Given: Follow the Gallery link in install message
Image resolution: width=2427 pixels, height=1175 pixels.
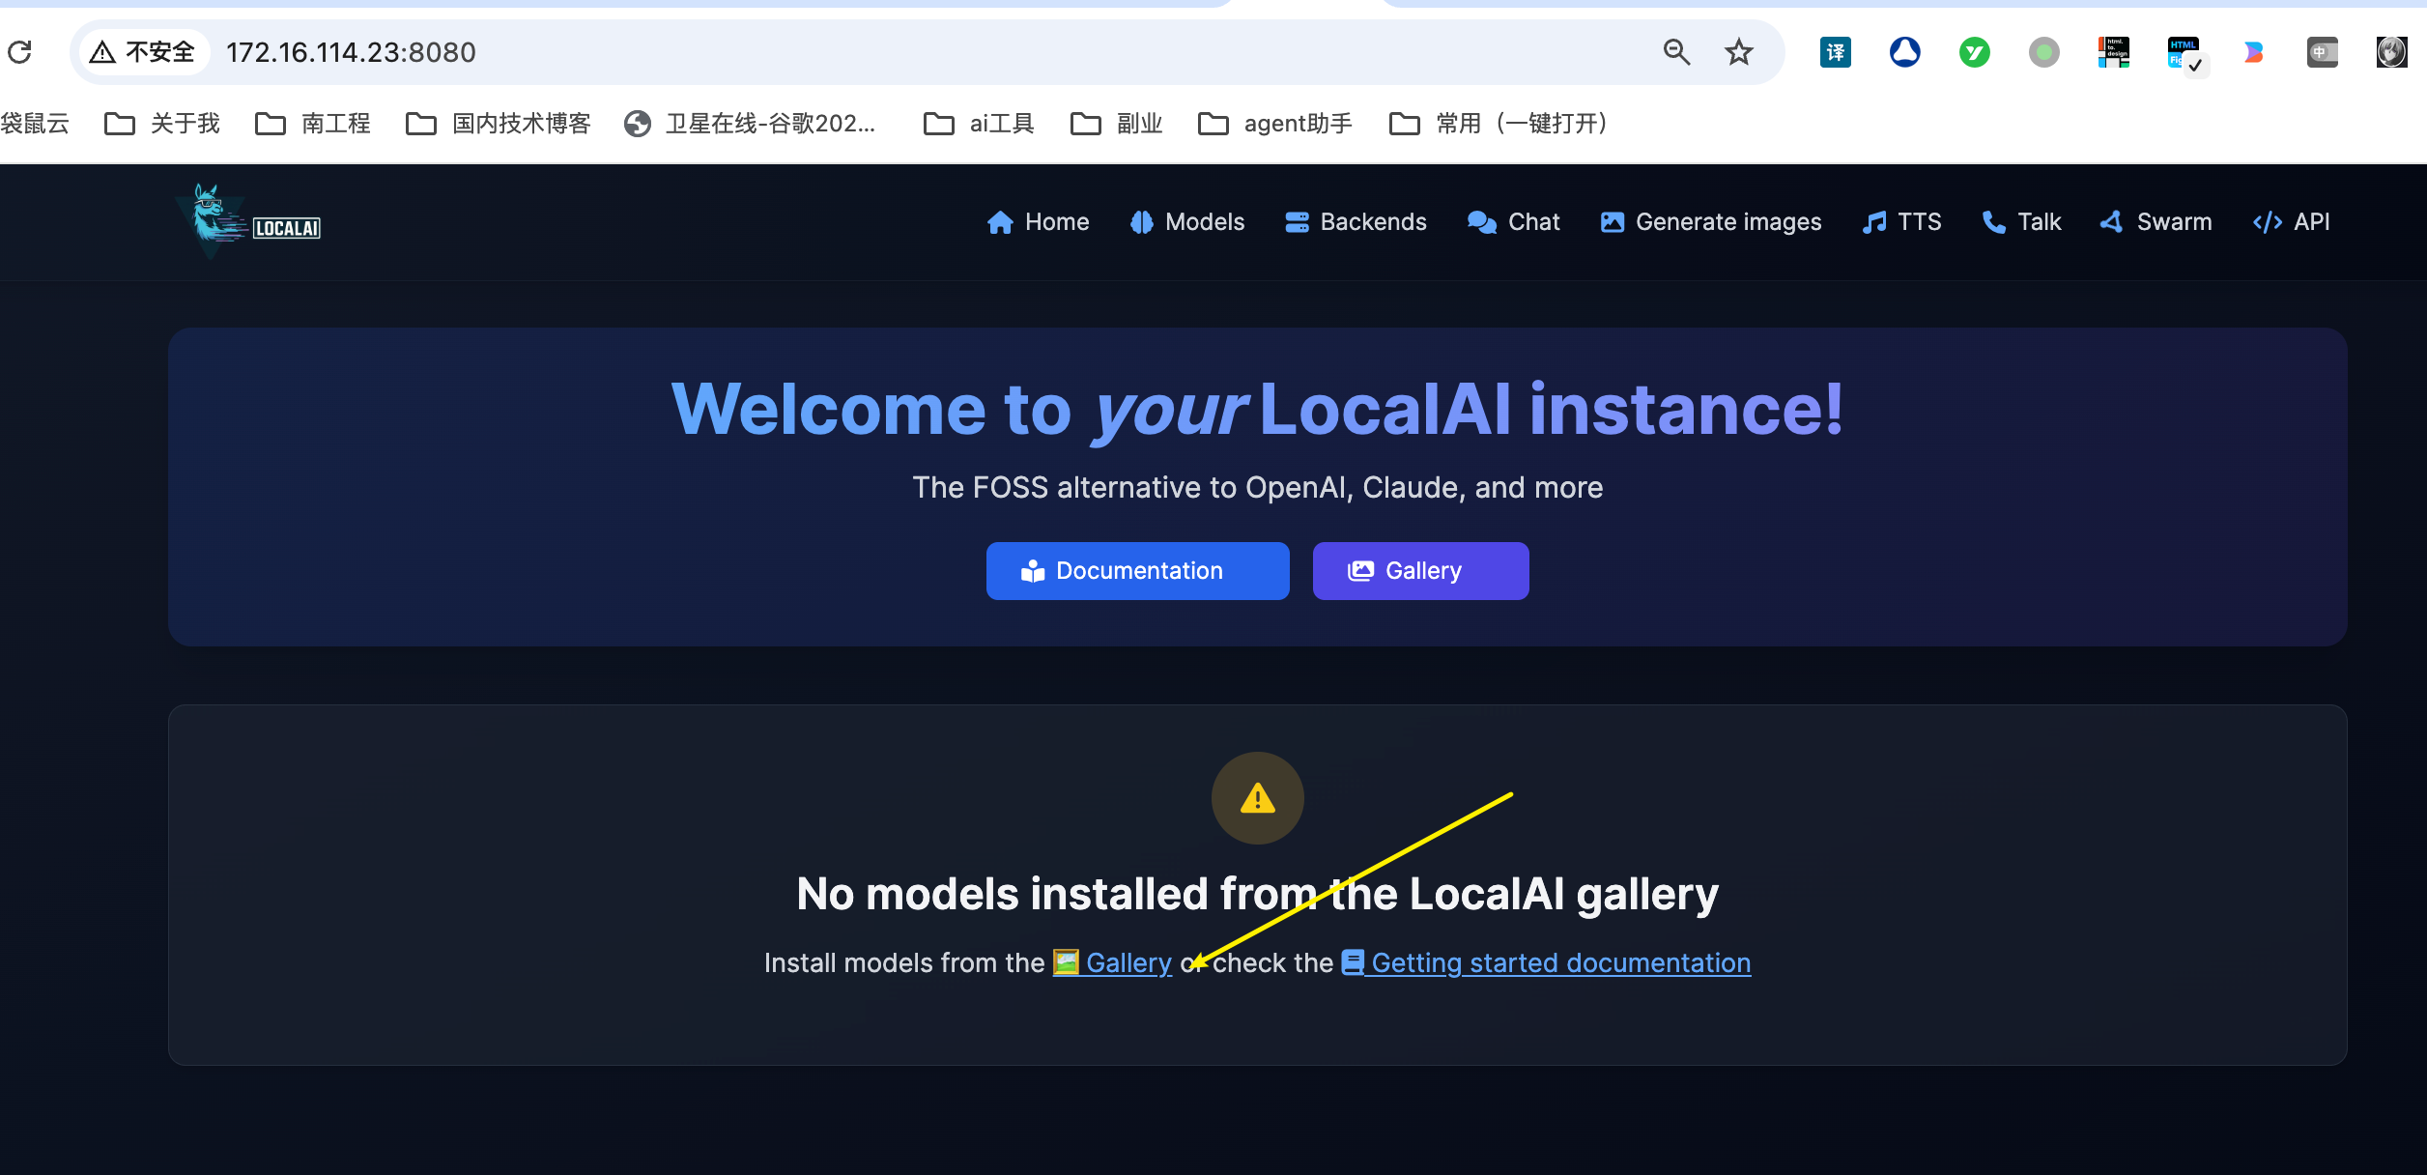Looking at the screenshot, I should pos(1112,962).
